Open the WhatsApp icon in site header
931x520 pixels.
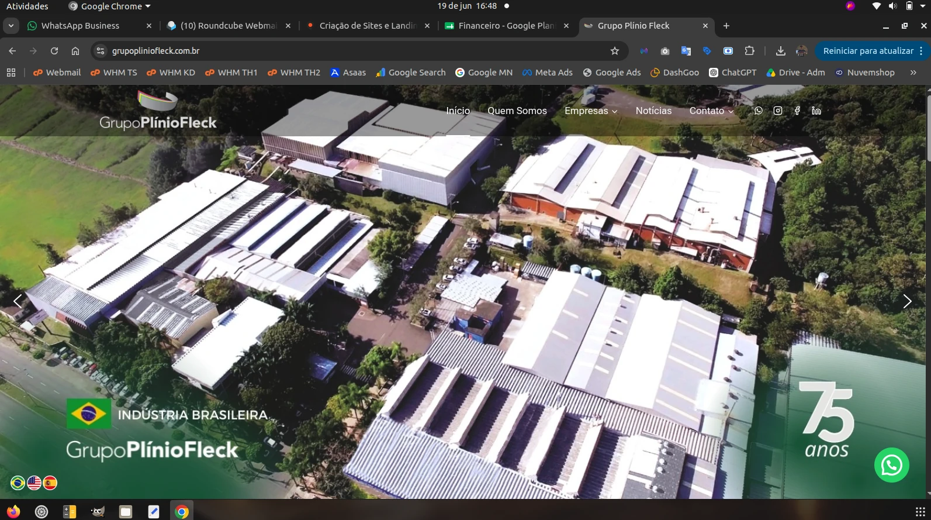[x=759, y=111]
